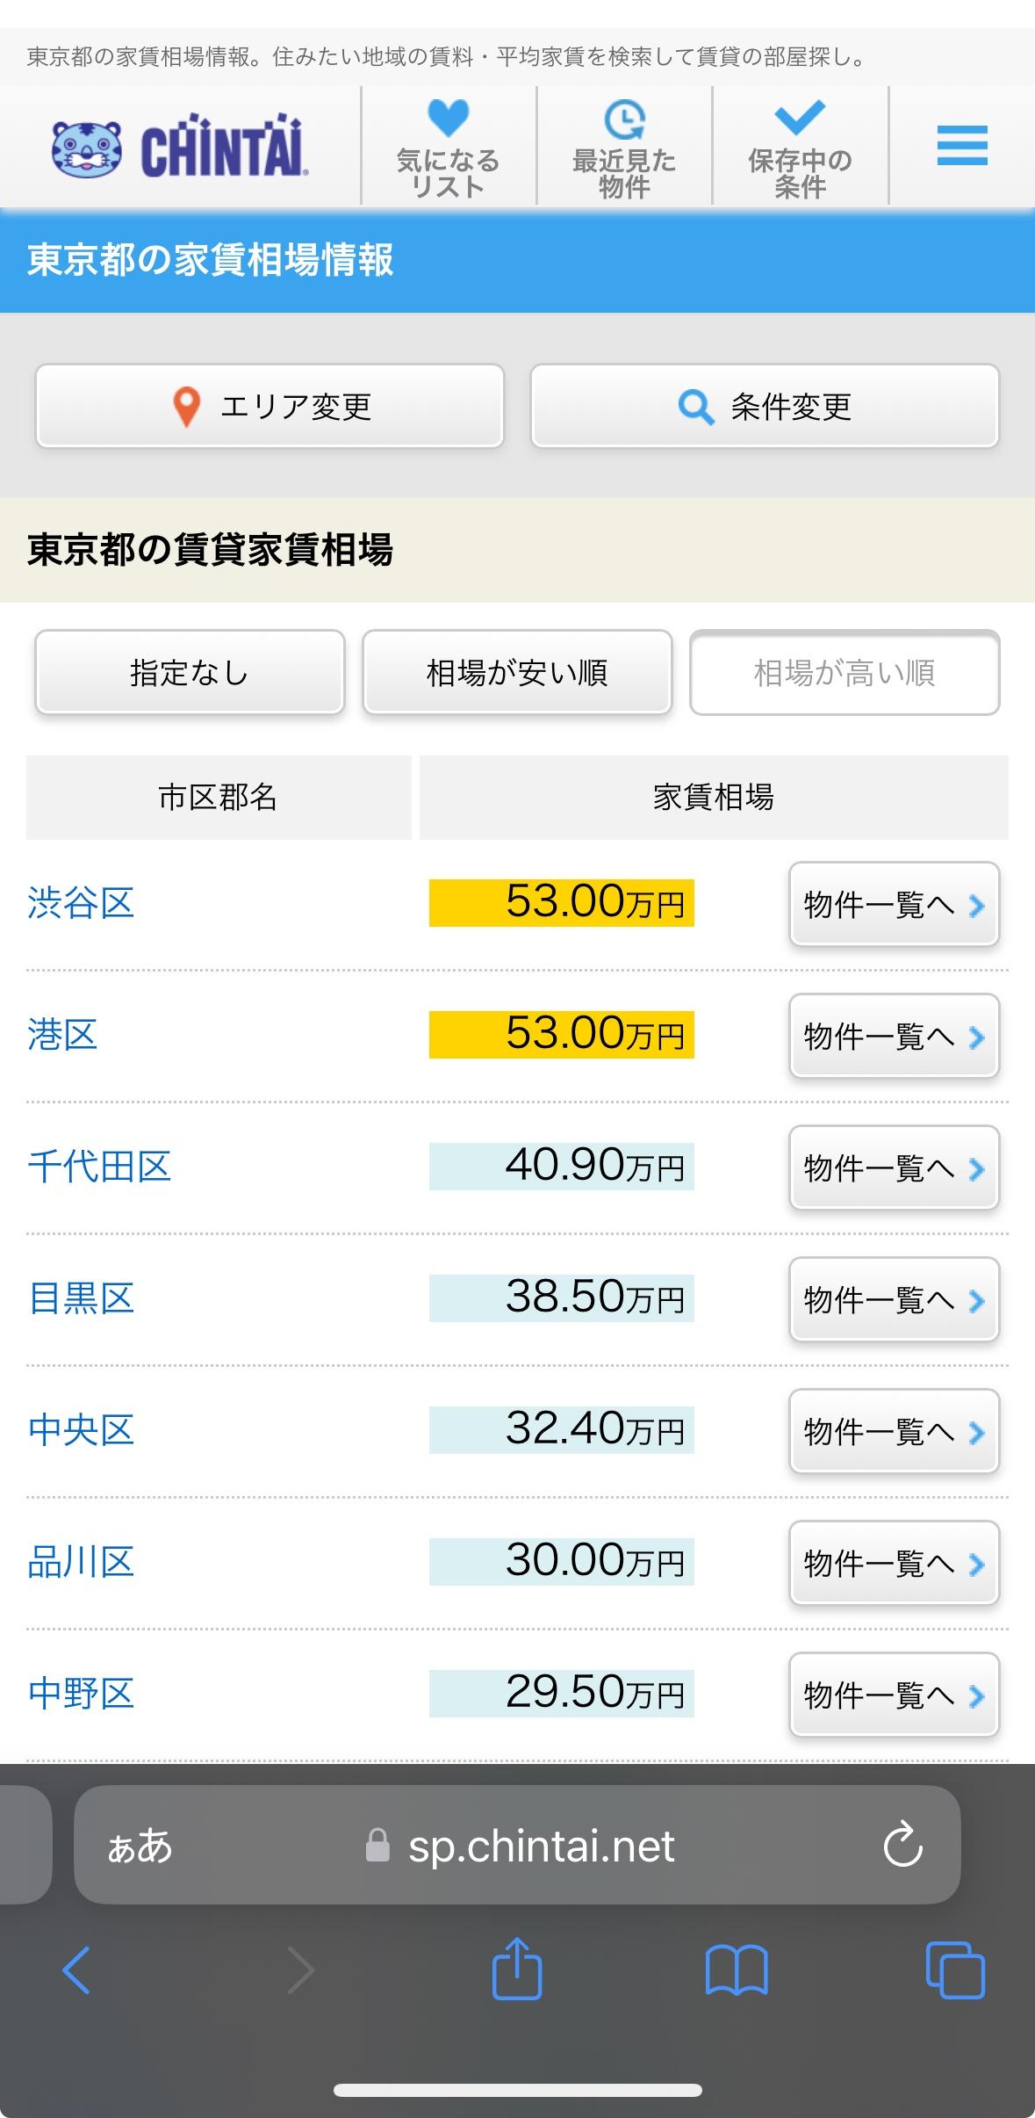Screen dimensions: 1035x2118
Task: Tap 条件変更 search button
Action: tap(765, 407)
